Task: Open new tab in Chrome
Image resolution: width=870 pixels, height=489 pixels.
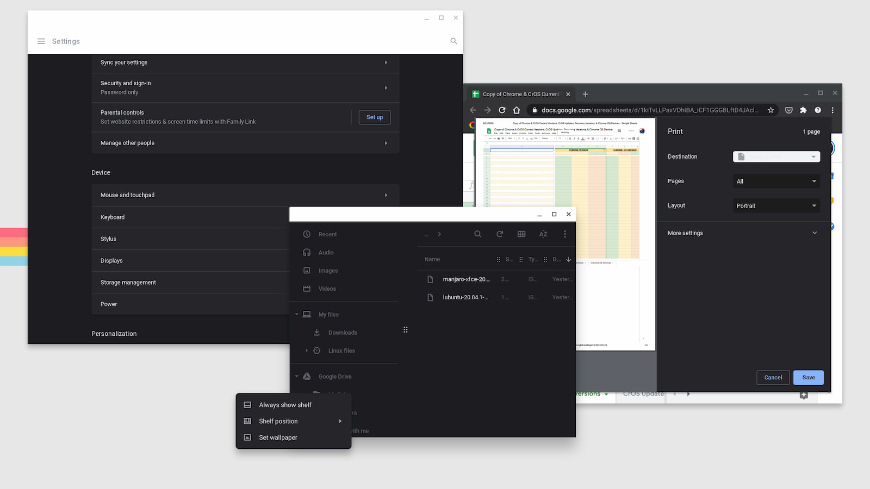Action: point(586,94)
